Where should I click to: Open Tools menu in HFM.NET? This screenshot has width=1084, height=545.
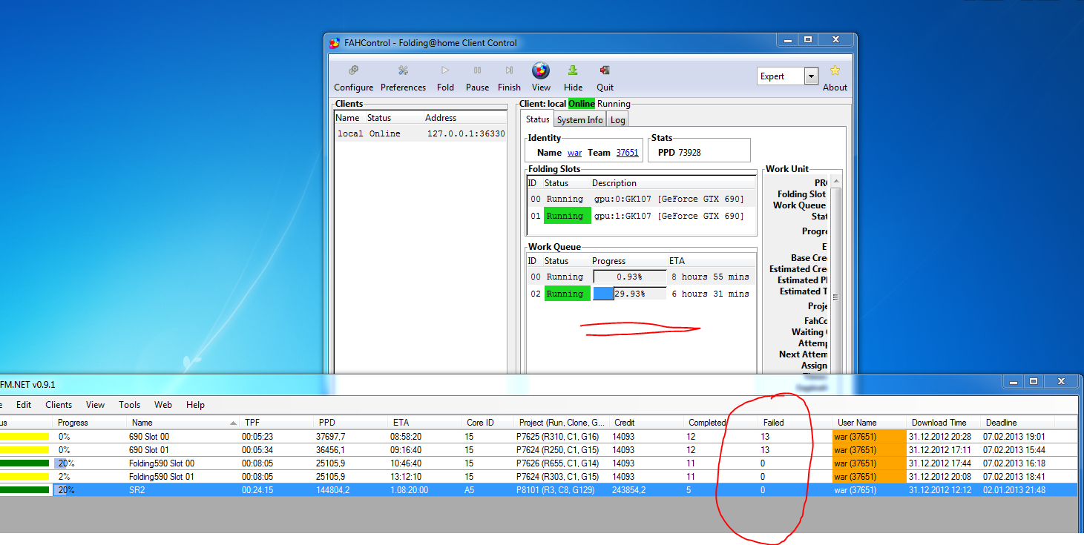coord(129,405)
